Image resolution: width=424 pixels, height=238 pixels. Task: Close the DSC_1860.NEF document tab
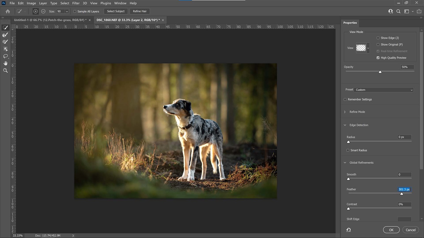pyautogui.click(x=163, y=20)
